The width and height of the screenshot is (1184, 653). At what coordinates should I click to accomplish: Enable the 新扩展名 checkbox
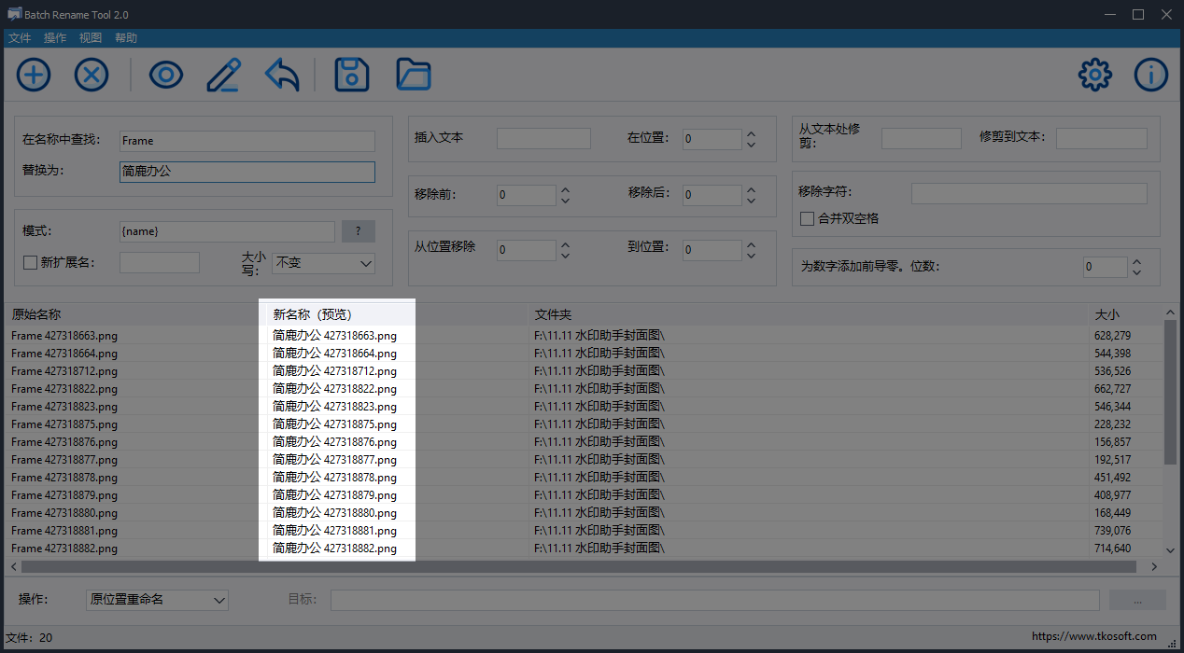pyautogui.click(x=30, y=263)
